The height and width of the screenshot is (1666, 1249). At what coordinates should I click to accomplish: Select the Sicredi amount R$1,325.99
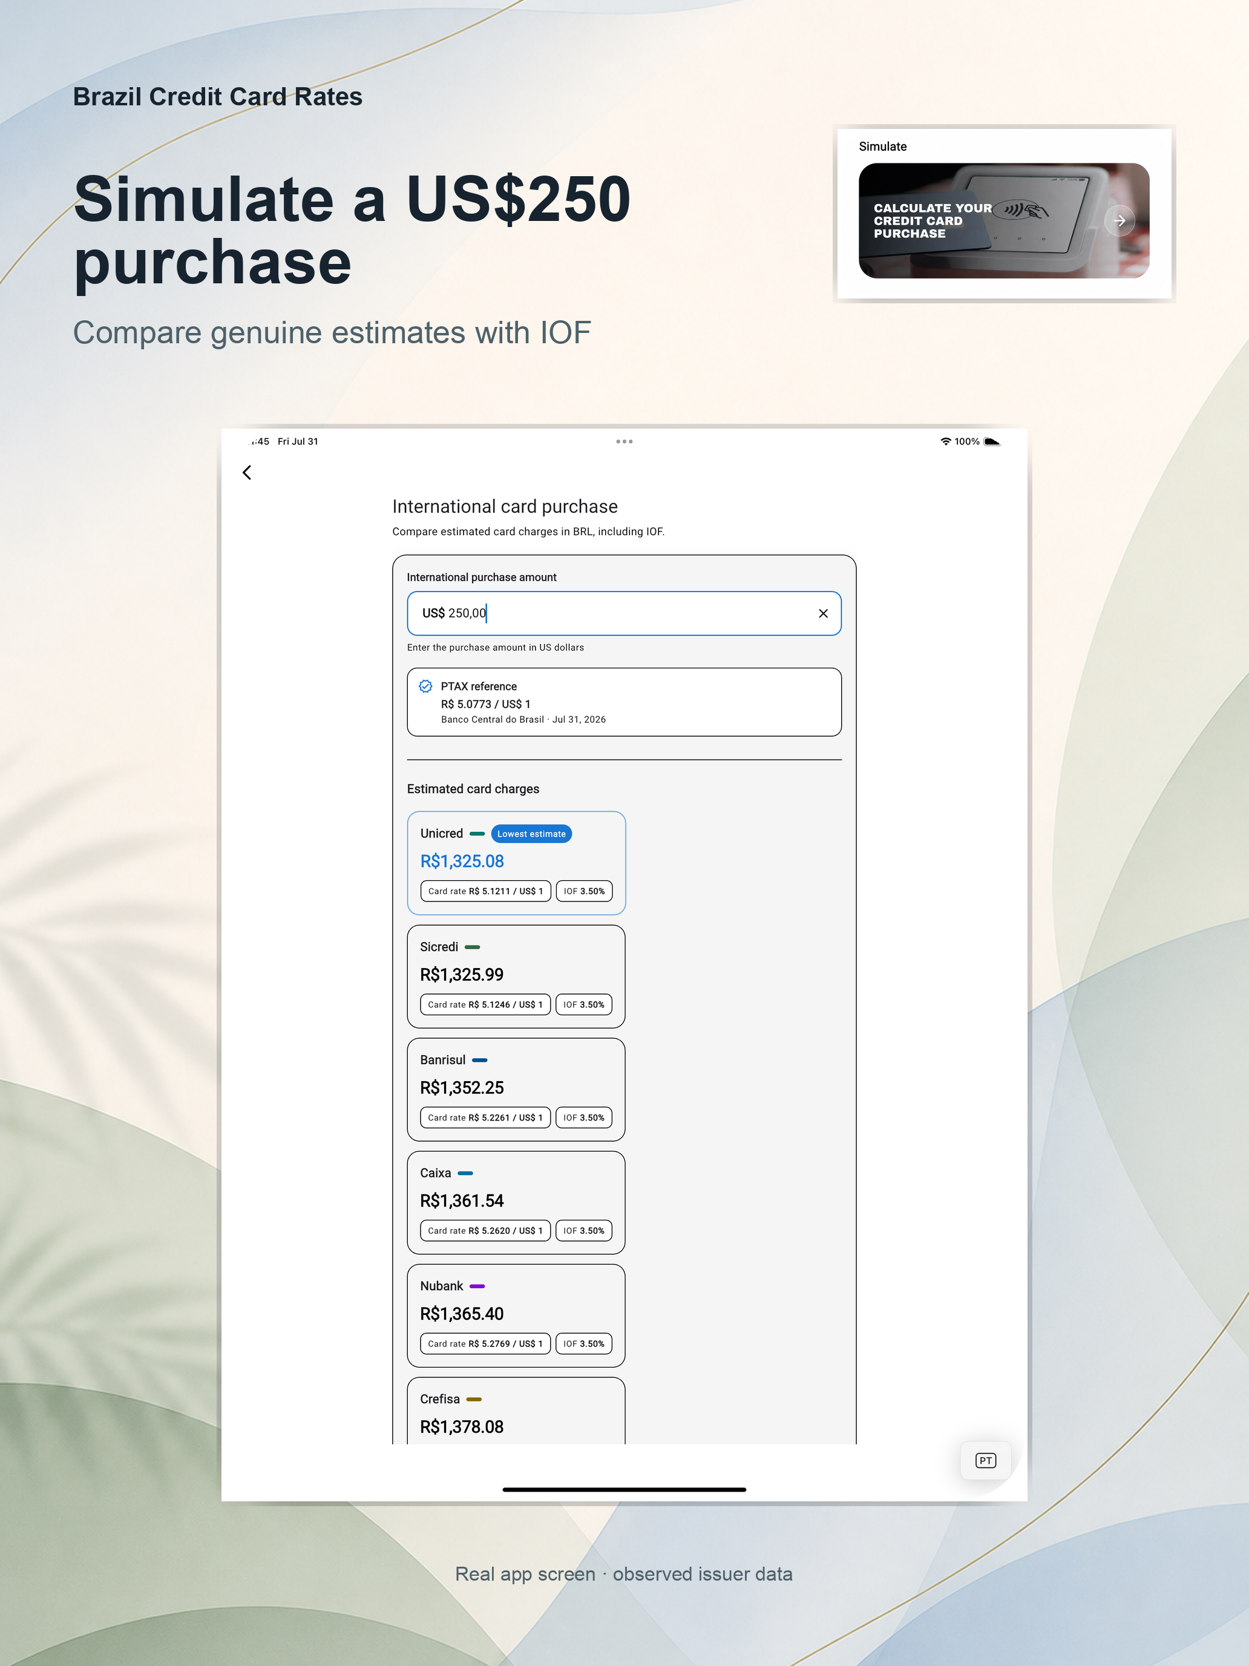(x=462, y=975)
